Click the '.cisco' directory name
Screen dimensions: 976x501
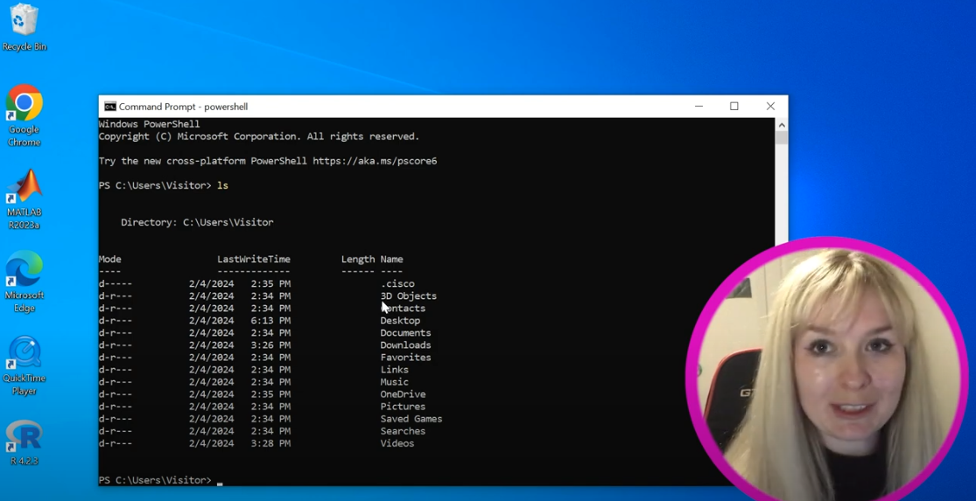pos(397,283)
